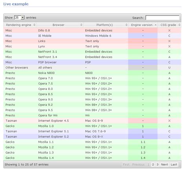Click the engine version 1.1 cell
The image size is (186, 175).
coord(143,142)
